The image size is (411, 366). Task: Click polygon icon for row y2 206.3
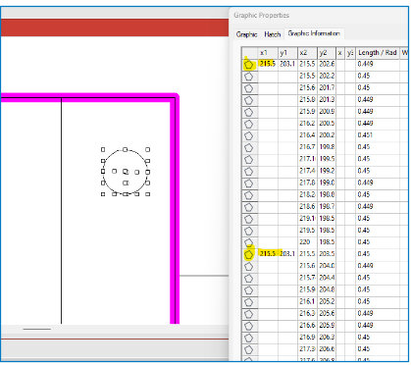(249, 338)
